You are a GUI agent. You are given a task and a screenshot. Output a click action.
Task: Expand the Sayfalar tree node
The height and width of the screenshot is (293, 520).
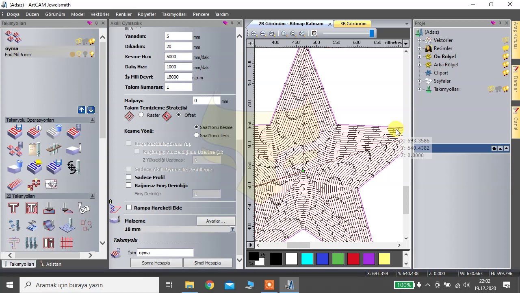point(419,81)
